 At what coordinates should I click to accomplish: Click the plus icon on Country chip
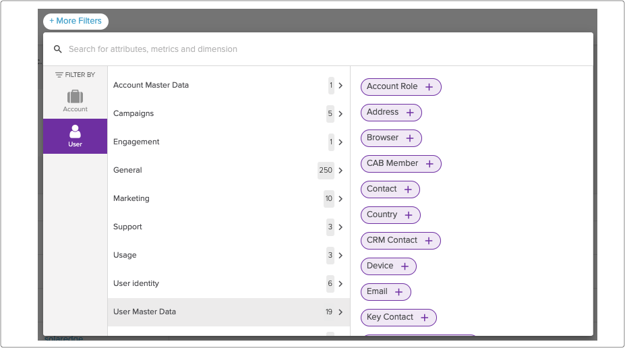tap(409, 215)
